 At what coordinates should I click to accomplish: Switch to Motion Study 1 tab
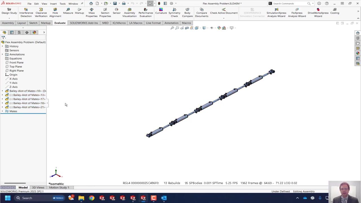59,187
